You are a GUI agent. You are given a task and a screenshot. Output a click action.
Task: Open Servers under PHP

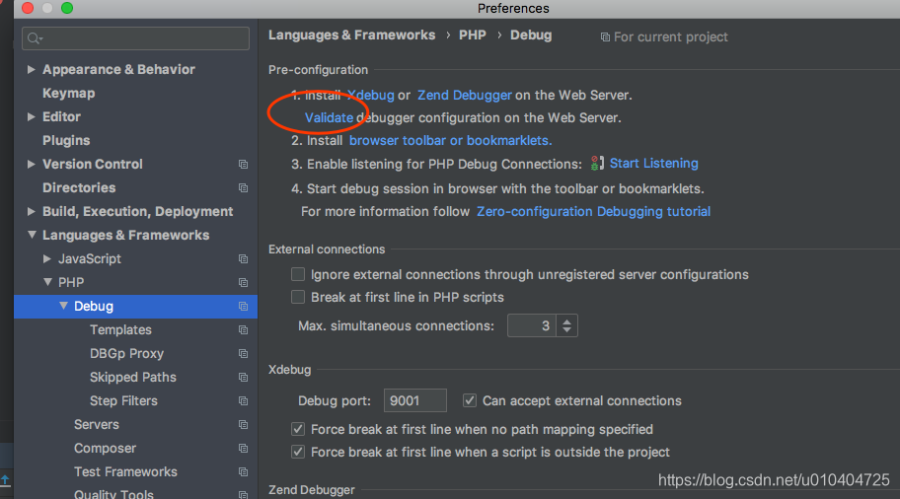pyautogui.click(x=97, y=424)
